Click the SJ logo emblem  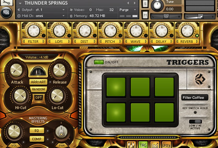click(6, 13)
